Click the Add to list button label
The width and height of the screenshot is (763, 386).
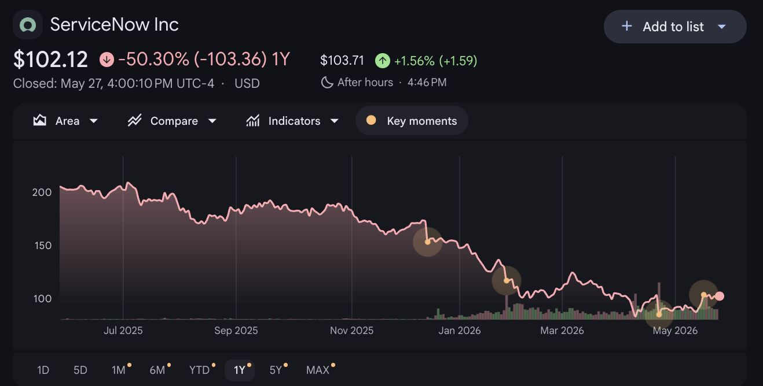(673, 27)
